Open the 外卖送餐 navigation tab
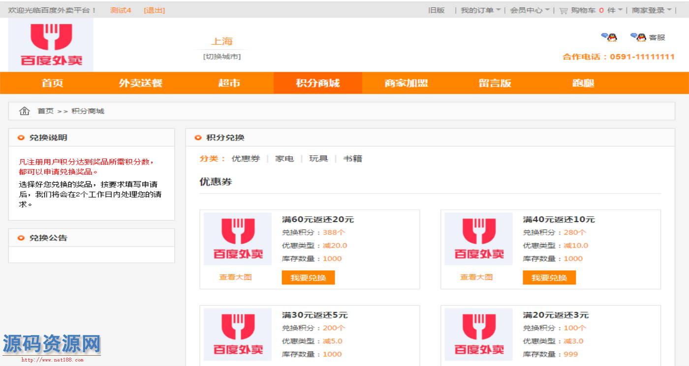This screenshot has width=689, height=366. 141,83
